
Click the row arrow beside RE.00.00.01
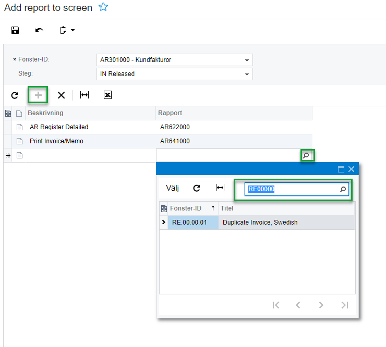click(164, 222)
